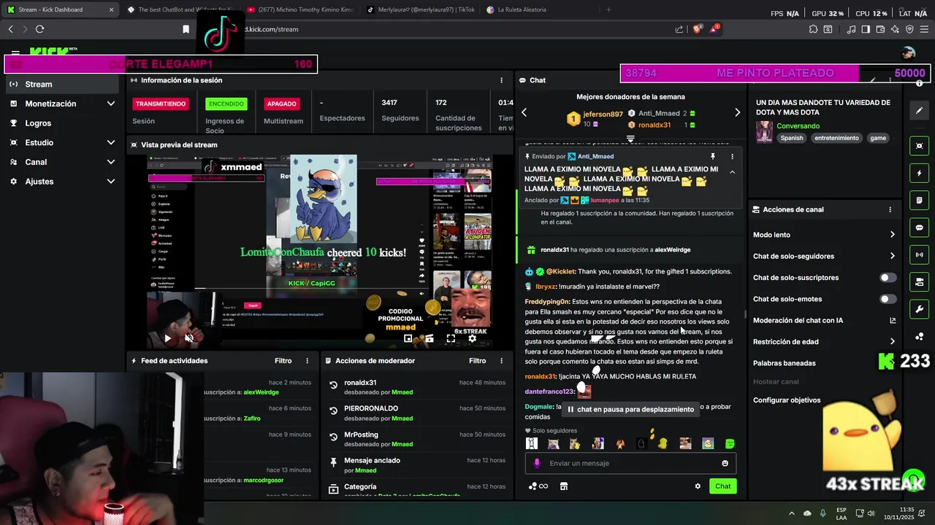Click the Enviar un mensaje input field
The height and width of the screenshot is (525, 935).
[632, 463]
